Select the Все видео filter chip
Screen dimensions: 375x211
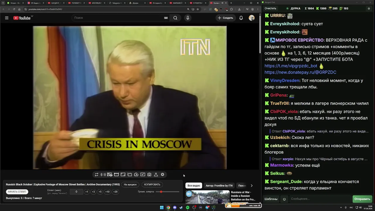coord(194,186)
